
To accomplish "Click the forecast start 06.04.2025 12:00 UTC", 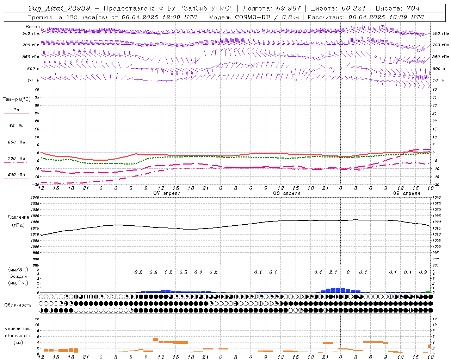I will tap(159, 17).
